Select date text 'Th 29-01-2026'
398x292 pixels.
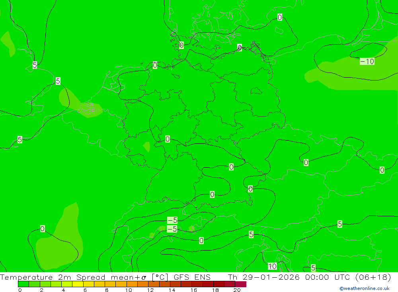264,277
